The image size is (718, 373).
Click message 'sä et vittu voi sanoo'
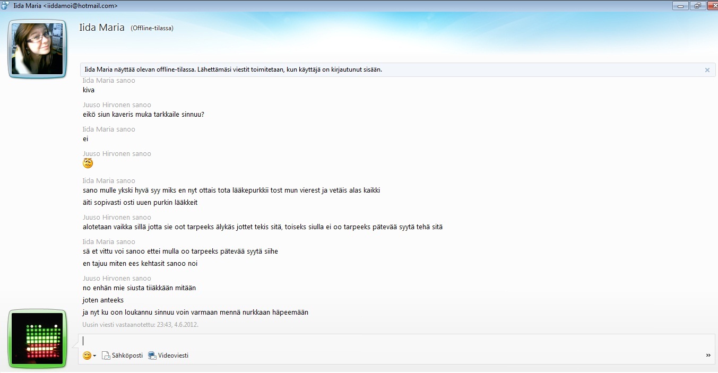(180, 251)
